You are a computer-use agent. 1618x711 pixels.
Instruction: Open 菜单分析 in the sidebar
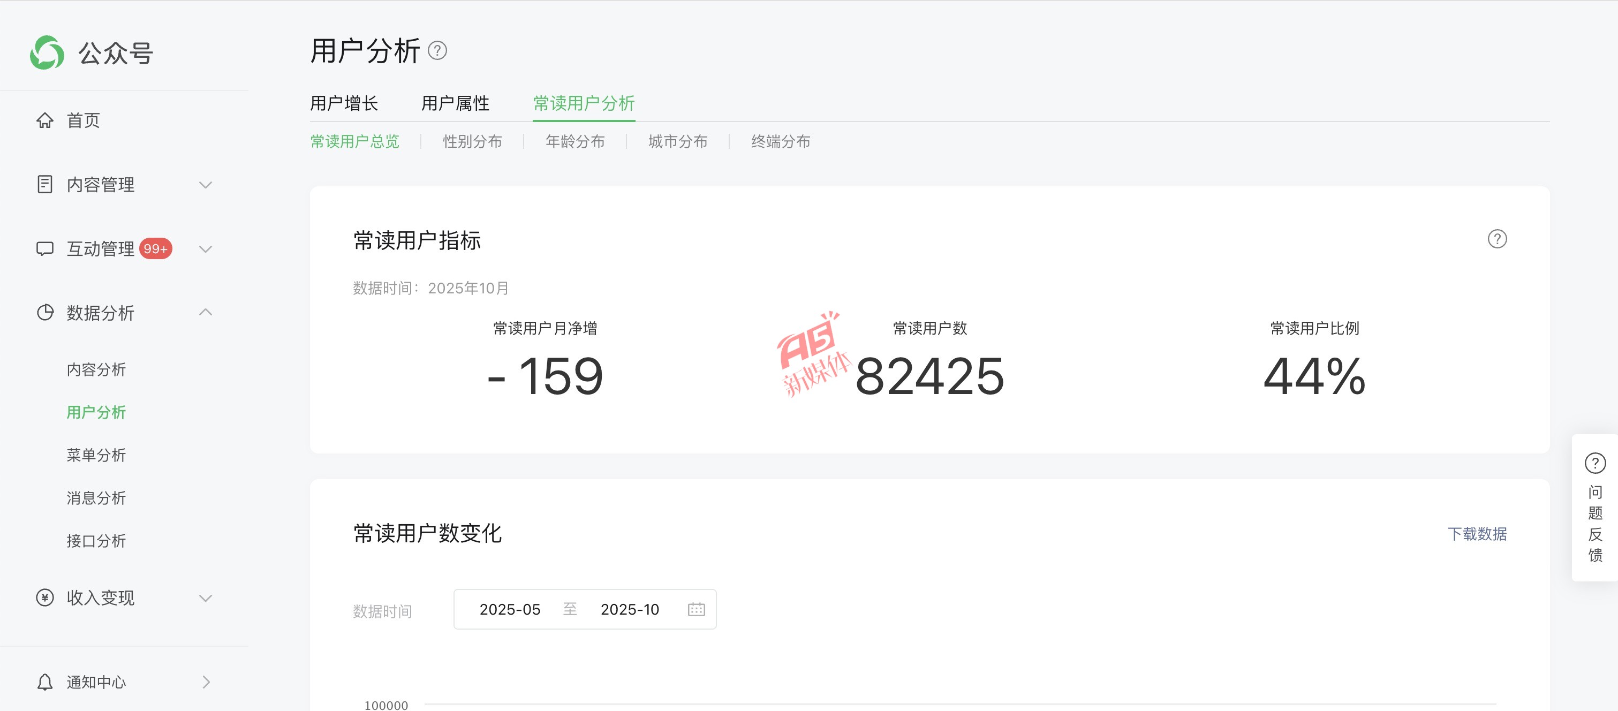point(96,456)
